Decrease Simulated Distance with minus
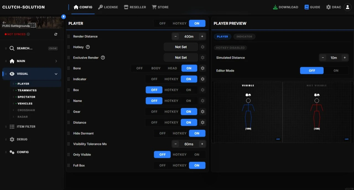Image resolution: width=354 pixels, height=190 pixels. click(323, 58)
